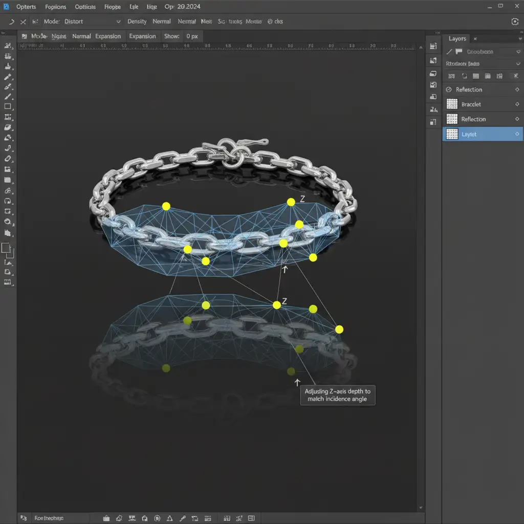Click the Layers panel menu icon
Screen dimensions: 524x524
tap(475, 39)
